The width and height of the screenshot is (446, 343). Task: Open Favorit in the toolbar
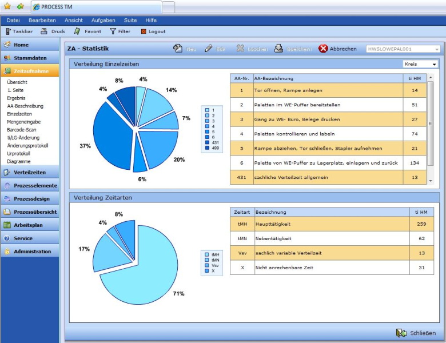(78, 31)
